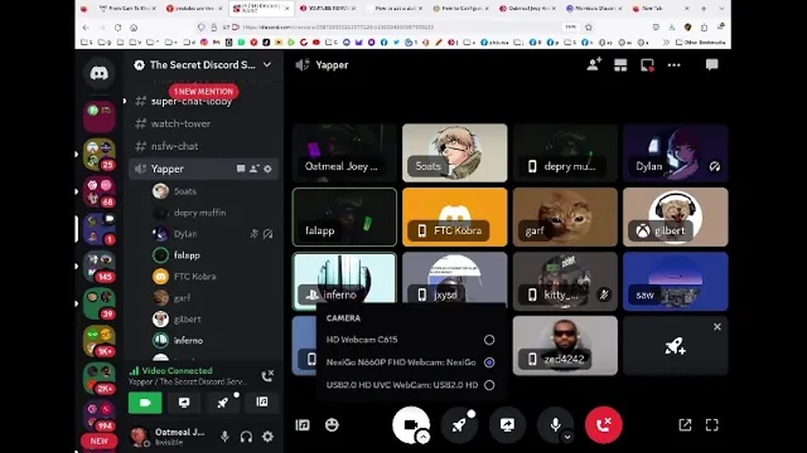This screenshot has height=453, width=807.
Task: Reload the page in the browser
Action: pyautogui.click(x=117, y=28)
